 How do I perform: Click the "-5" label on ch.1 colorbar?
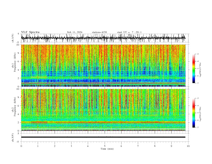point(198,69)
